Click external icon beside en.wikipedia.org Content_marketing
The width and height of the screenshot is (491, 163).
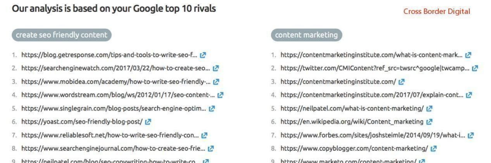coord(429,122)
